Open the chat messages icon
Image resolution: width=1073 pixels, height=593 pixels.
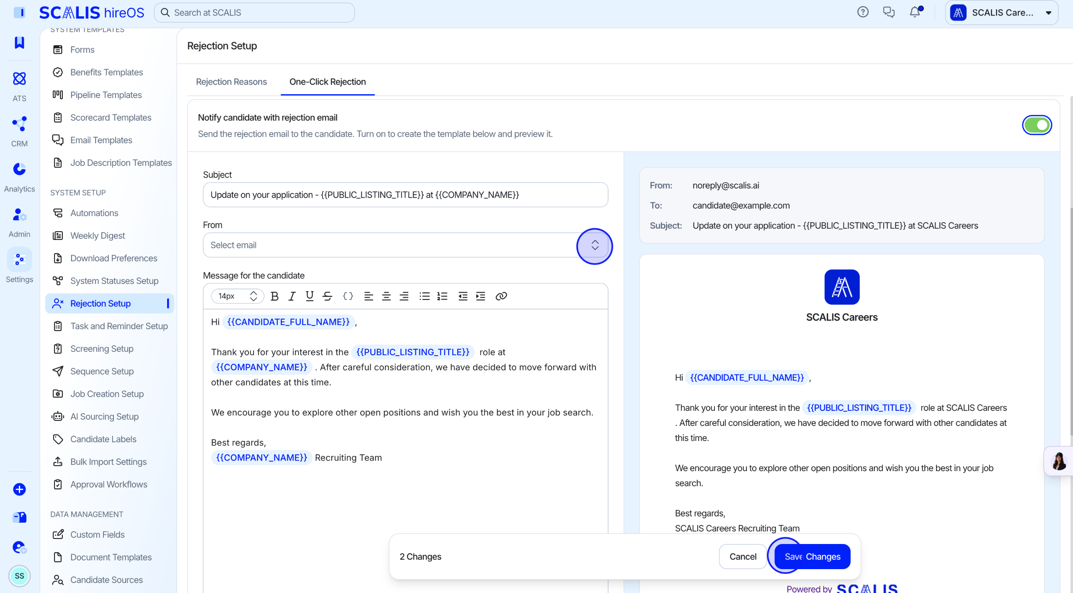(x=889, y=12)
